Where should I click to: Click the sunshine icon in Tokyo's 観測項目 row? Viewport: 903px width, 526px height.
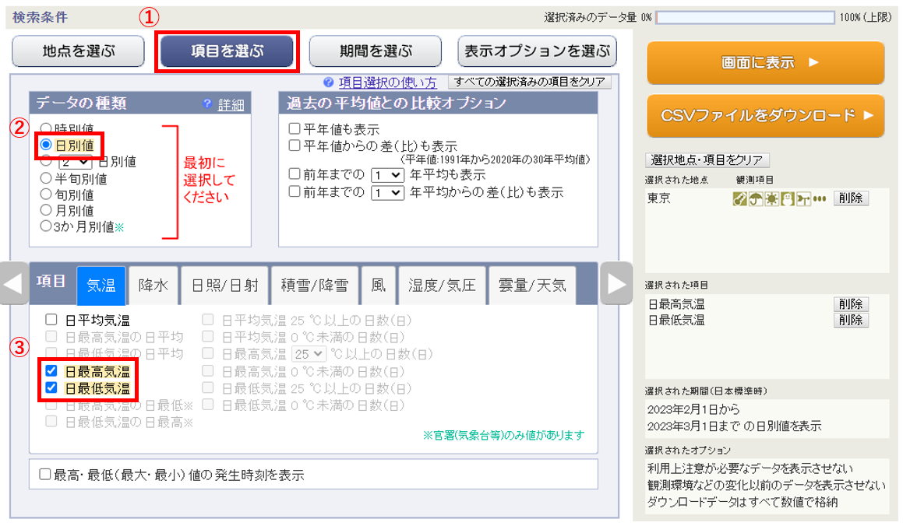(x=771, y=198)
